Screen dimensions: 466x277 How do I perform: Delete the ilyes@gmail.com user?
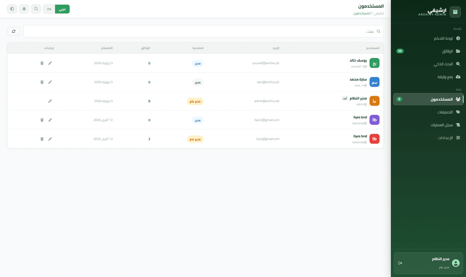[x=42, y=139]
